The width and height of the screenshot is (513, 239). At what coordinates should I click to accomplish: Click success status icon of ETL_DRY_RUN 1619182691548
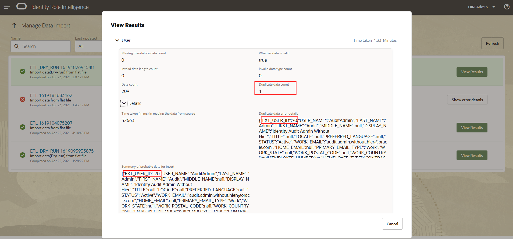23,71
